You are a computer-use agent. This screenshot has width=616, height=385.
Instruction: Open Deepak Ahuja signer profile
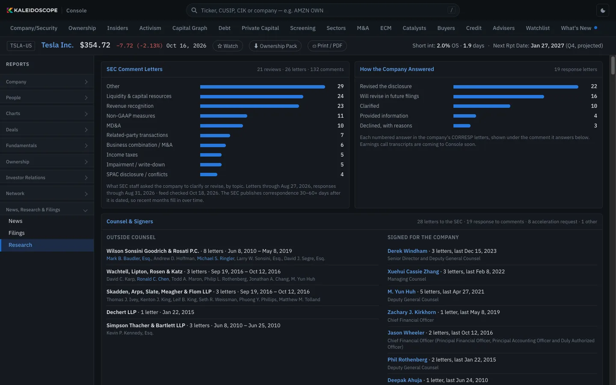coord(405,380)
